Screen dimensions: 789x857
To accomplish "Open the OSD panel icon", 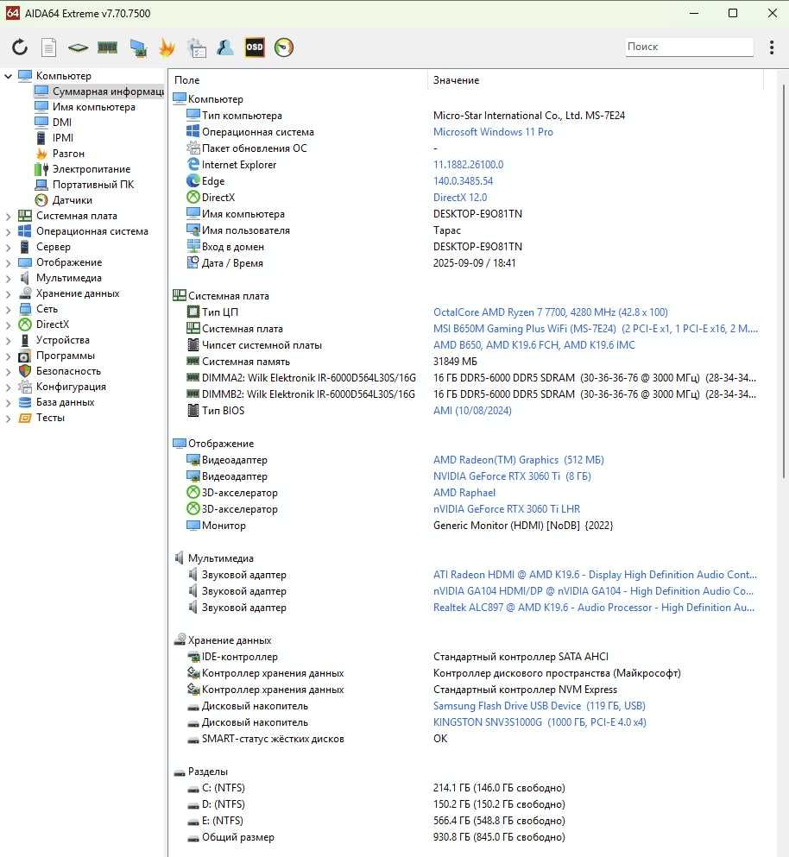I will (x=255, y=47).
